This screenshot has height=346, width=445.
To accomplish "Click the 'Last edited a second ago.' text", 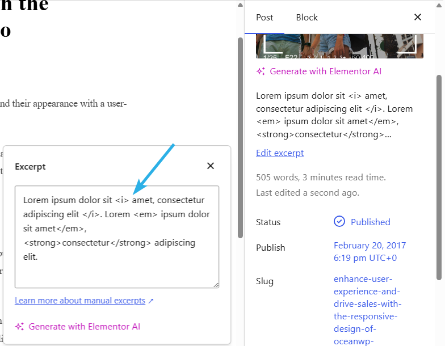I will point(308,193).
